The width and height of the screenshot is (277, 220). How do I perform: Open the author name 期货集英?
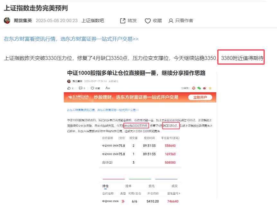coord(23,20)
